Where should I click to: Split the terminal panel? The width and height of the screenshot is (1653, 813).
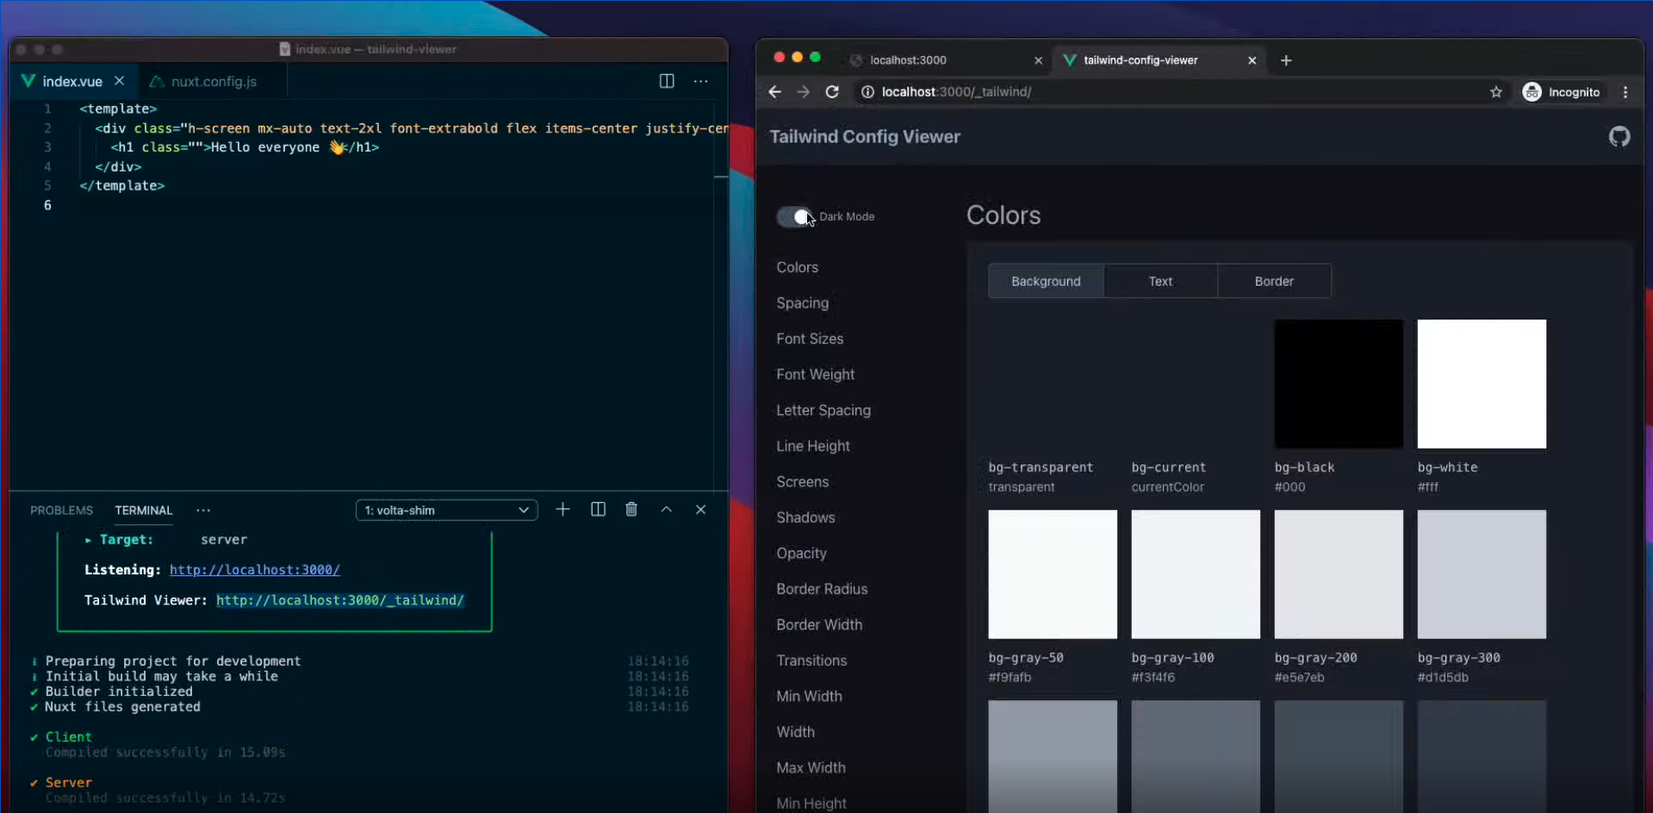click(598, 510)
